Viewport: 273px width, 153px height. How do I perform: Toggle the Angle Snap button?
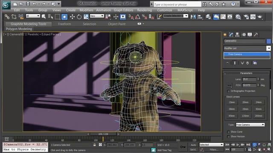[x=138, y=17]
